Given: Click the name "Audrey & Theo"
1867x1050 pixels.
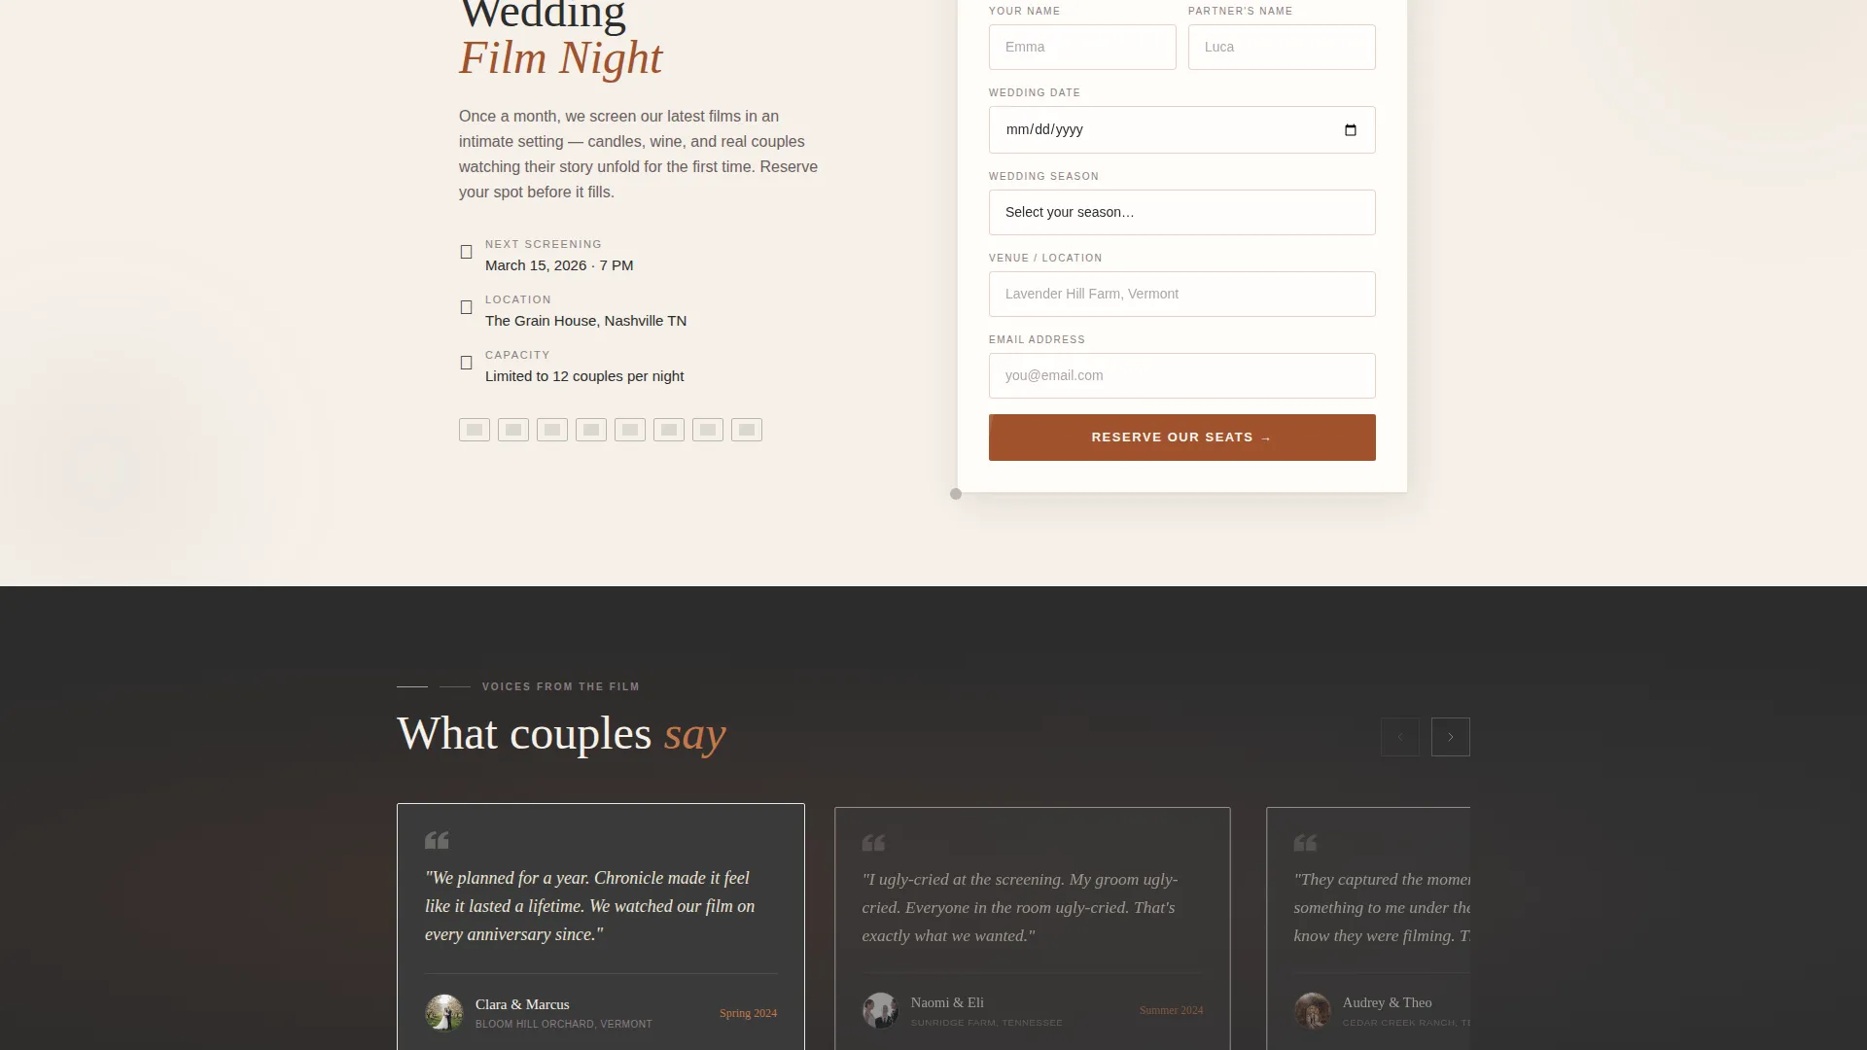Looking at the screenshot, I should 1387,1002.
